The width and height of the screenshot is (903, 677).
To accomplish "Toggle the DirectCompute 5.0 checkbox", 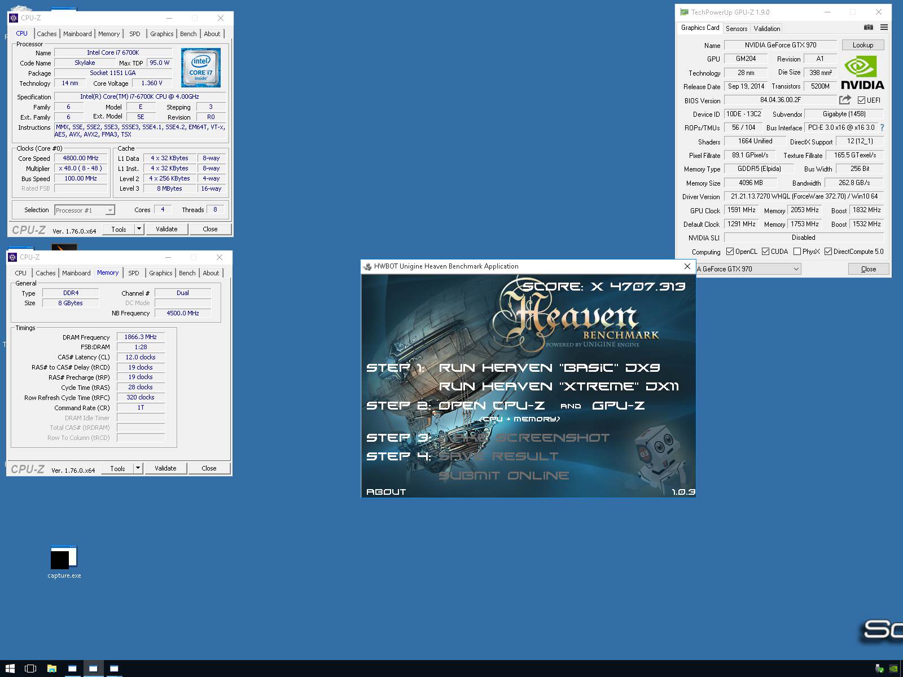I will point(828,252).
